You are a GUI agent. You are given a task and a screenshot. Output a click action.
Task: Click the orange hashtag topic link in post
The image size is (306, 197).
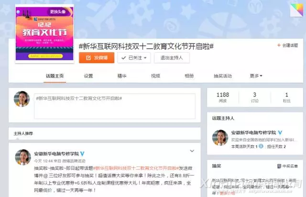[x=136, y=168]
